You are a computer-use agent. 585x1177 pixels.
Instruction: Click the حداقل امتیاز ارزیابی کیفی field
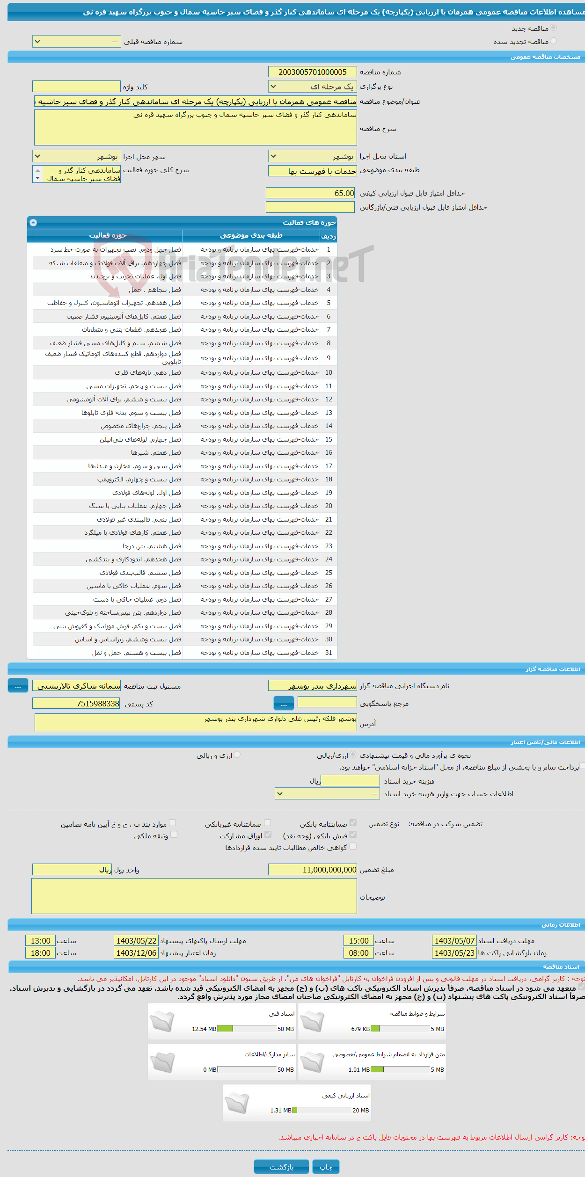pos(310,193)
